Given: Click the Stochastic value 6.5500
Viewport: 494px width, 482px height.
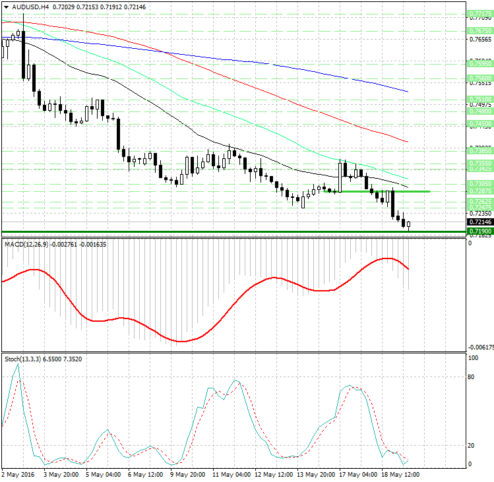Looking at the screenshot, I should [52, 359].
